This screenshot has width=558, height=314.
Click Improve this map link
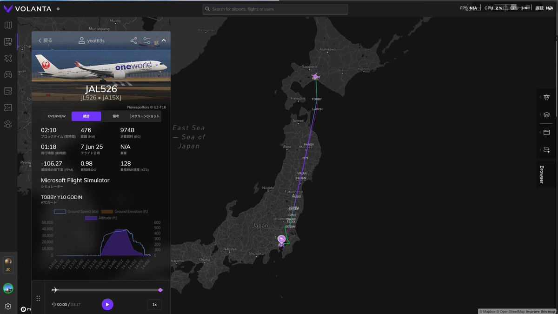pos(541,311)
